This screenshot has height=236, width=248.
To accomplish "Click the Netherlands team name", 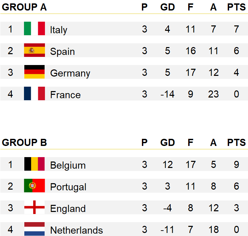I will [x=77, y=230].
